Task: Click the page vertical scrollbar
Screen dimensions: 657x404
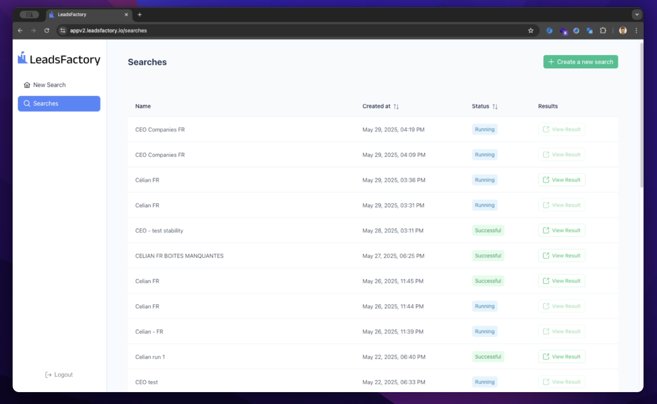Action: click(642, 115)
